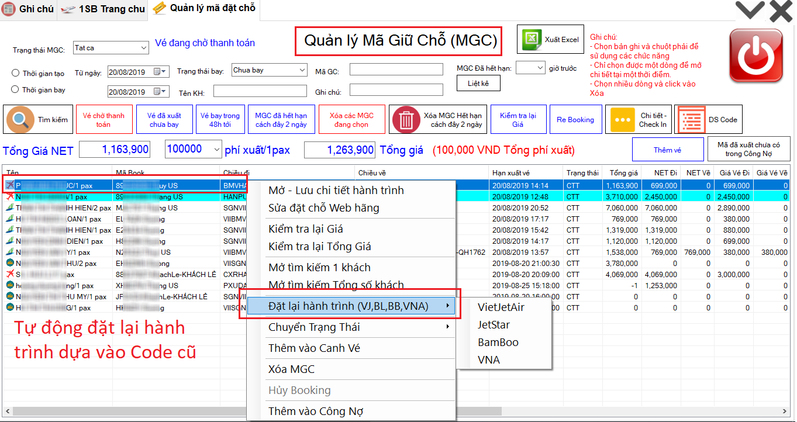Click the magnifying glass Tìm kiếm icon
The image size is (797, 422).
click(20, 120)
